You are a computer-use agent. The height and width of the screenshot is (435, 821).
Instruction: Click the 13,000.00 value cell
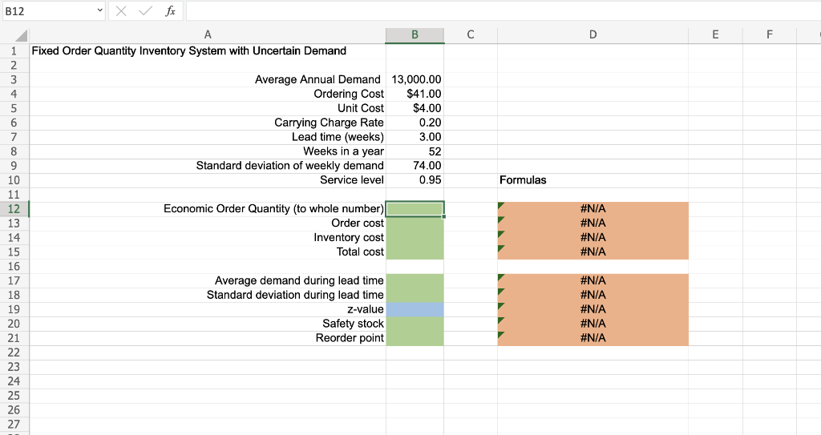415,79
